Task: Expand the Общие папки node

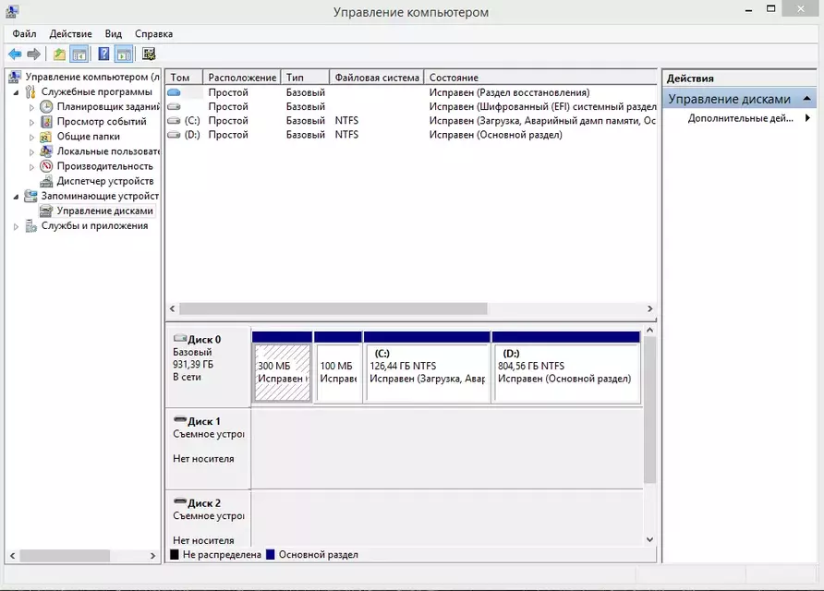Action: [31, 137]
